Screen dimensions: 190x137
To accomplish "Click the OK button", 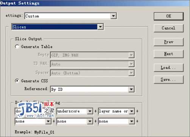I will pyautogui.click(x=168, y=16).
